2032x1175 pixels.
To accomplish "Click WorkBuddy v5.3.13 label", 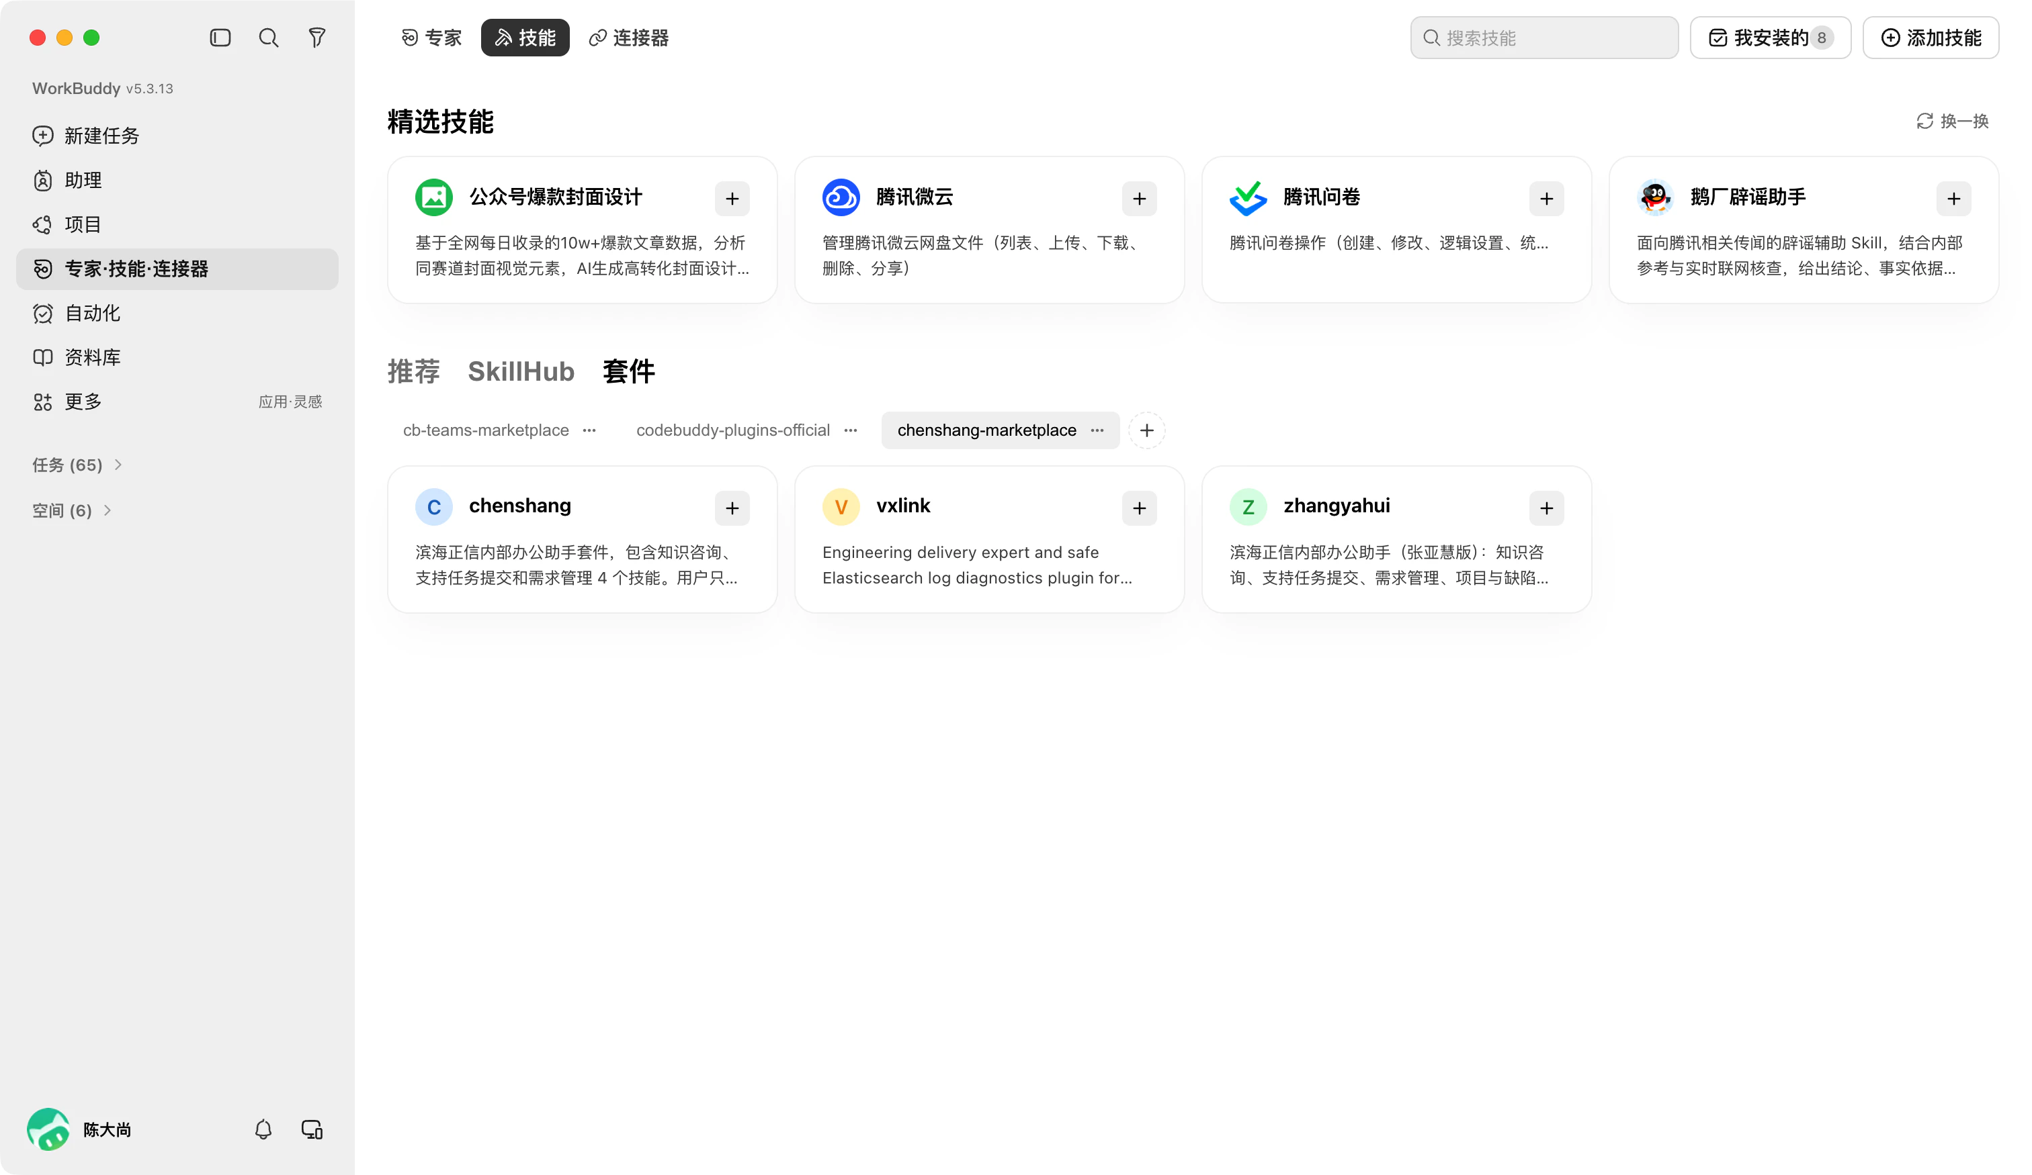I will click(x=102, y=89).
